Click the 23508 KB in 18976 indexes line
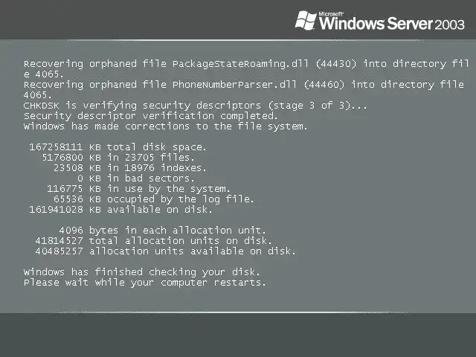The height and width of the screenshot is (357, 476). coord(130,168)
